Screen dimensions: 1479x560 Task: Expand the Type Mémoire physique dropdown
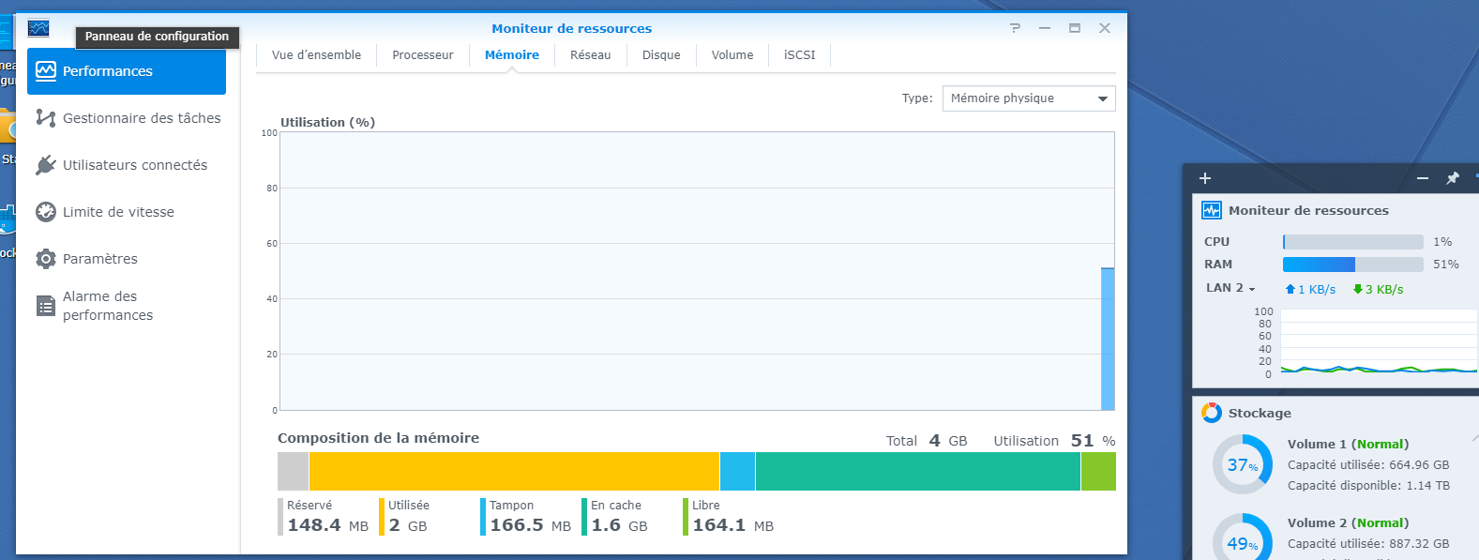pyautogui.click(x=1029, y=98)
